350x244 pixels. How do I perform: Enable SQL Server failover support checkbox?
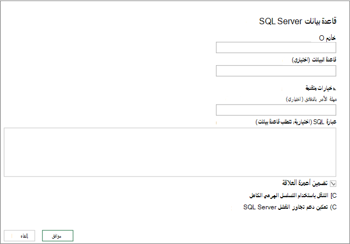tap(334, 207)
